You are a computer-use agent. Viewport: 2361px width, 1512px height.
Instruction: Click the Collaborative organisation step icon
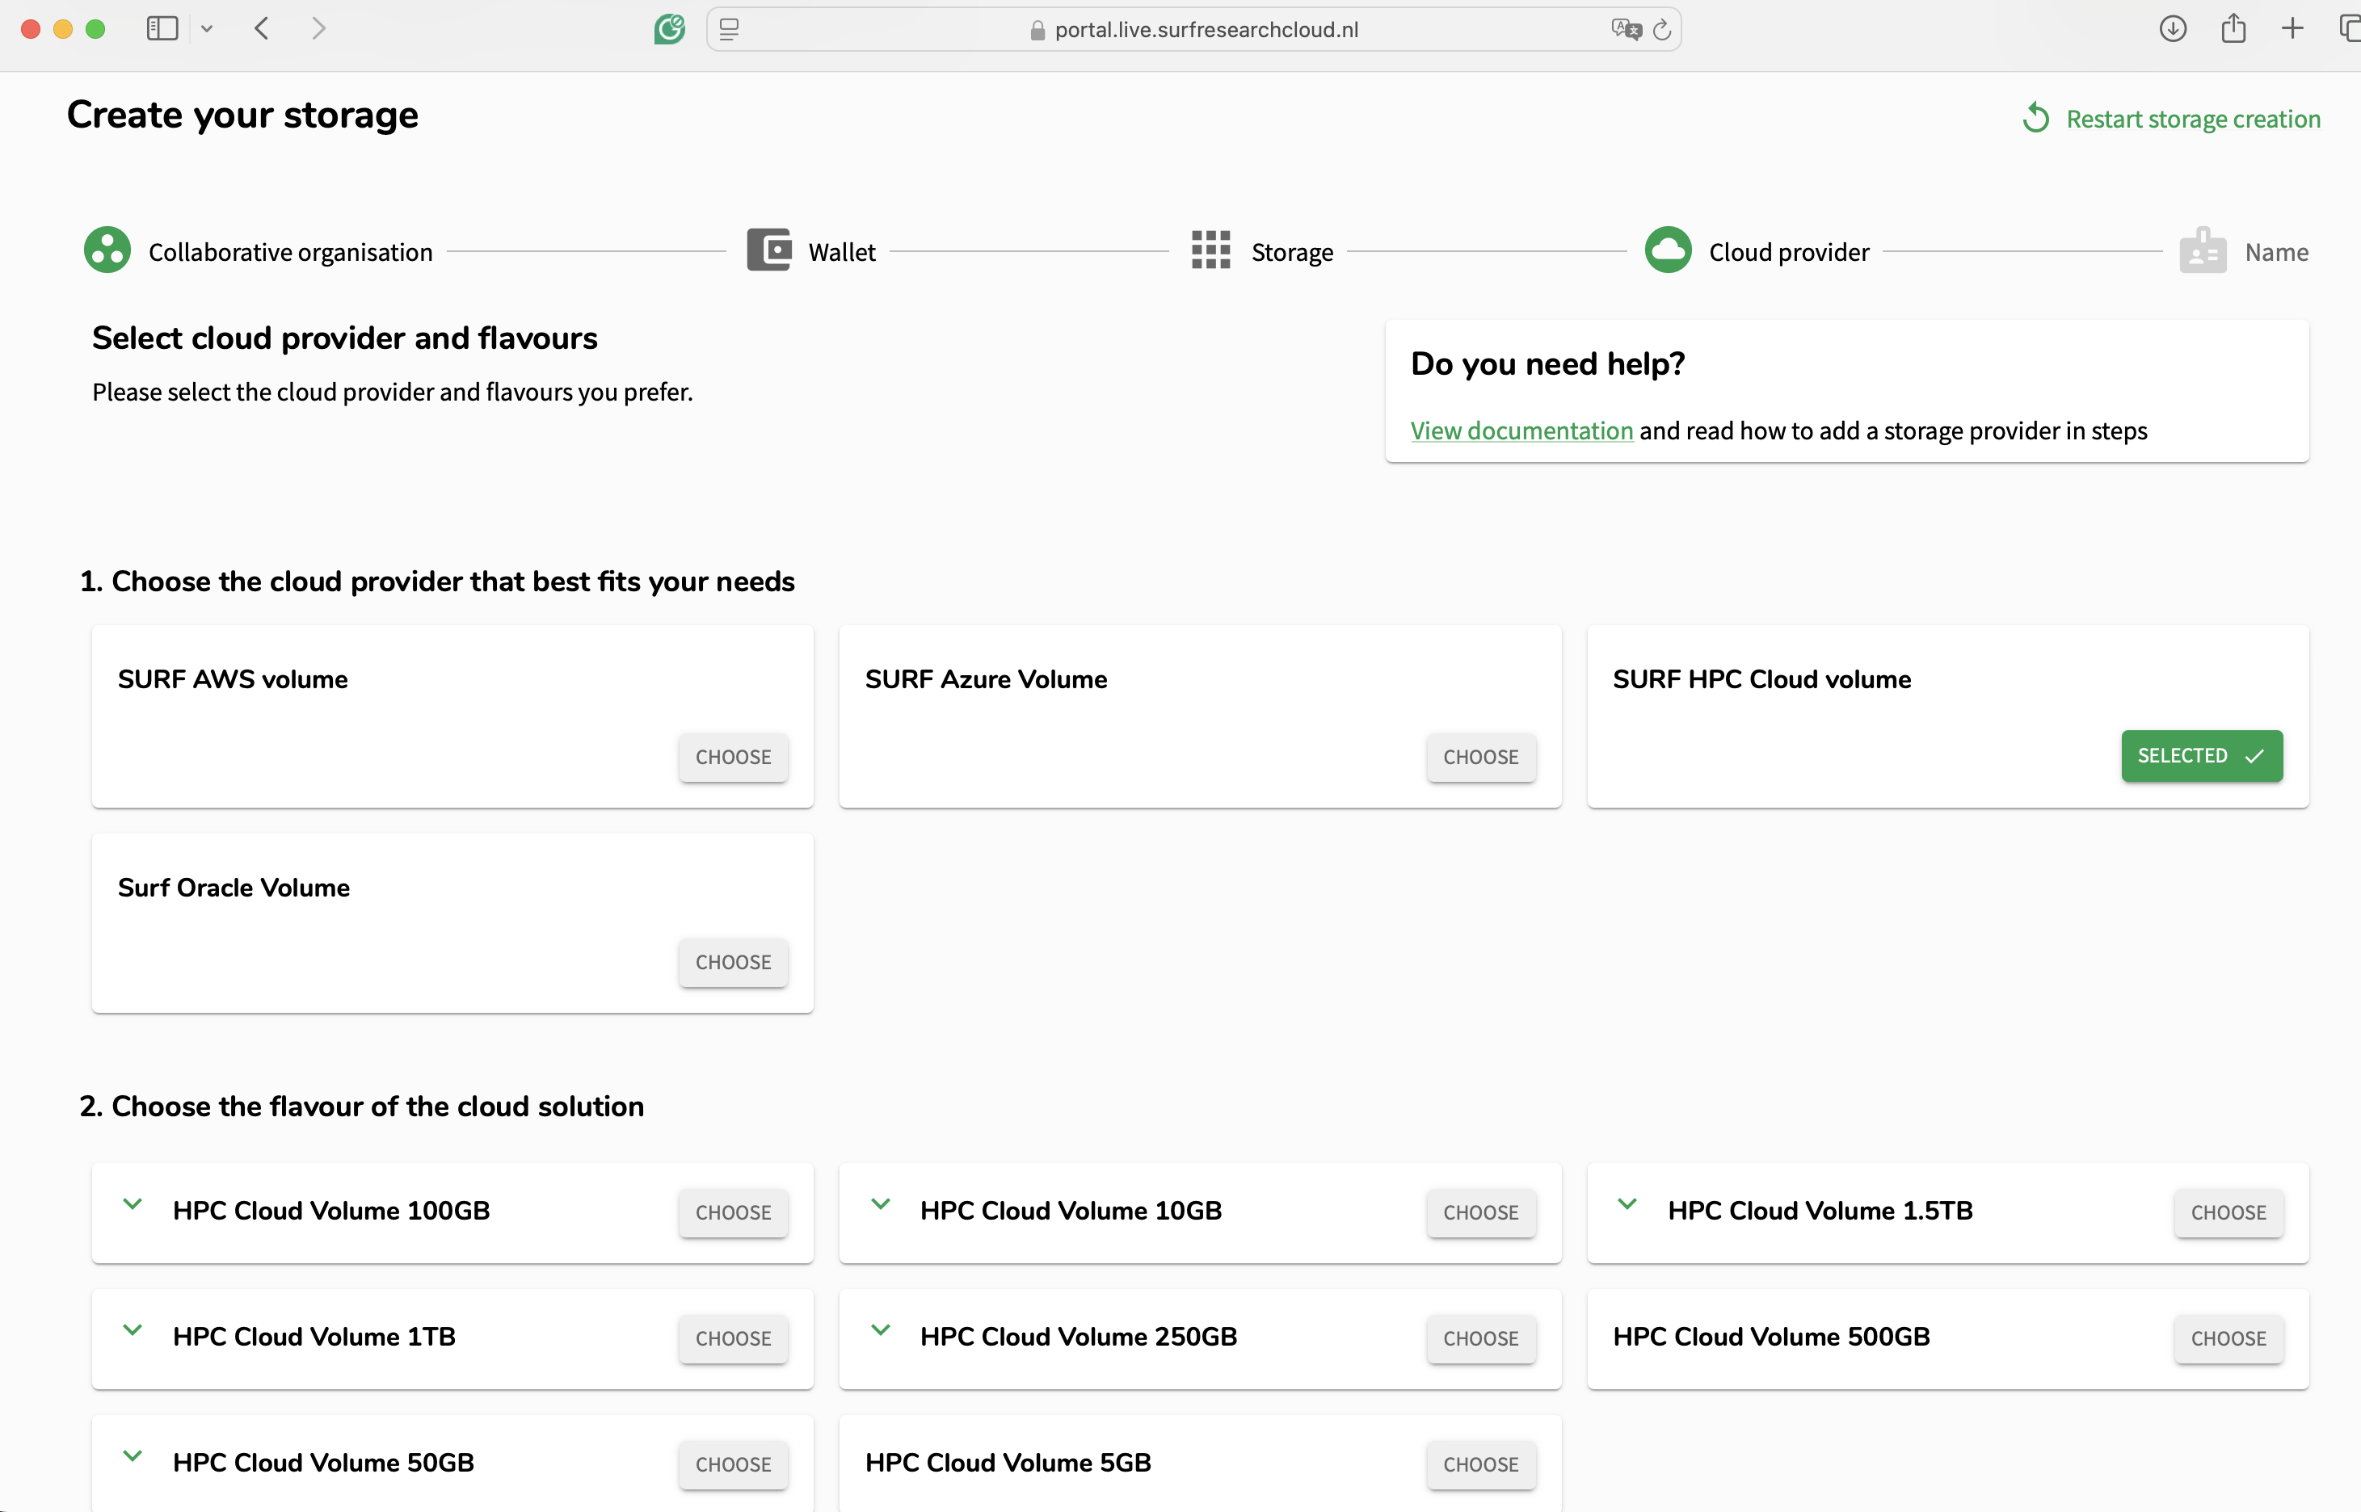click(107, 250)
